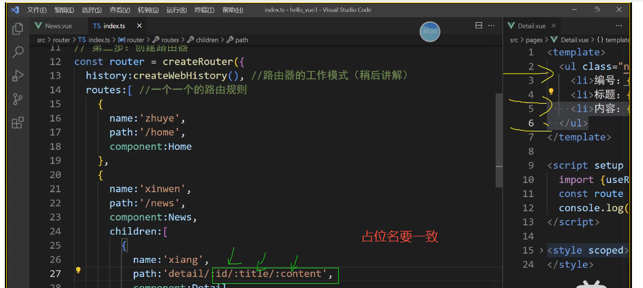
Task: Click the split editor layout icon
Action: tap(479, 25)
